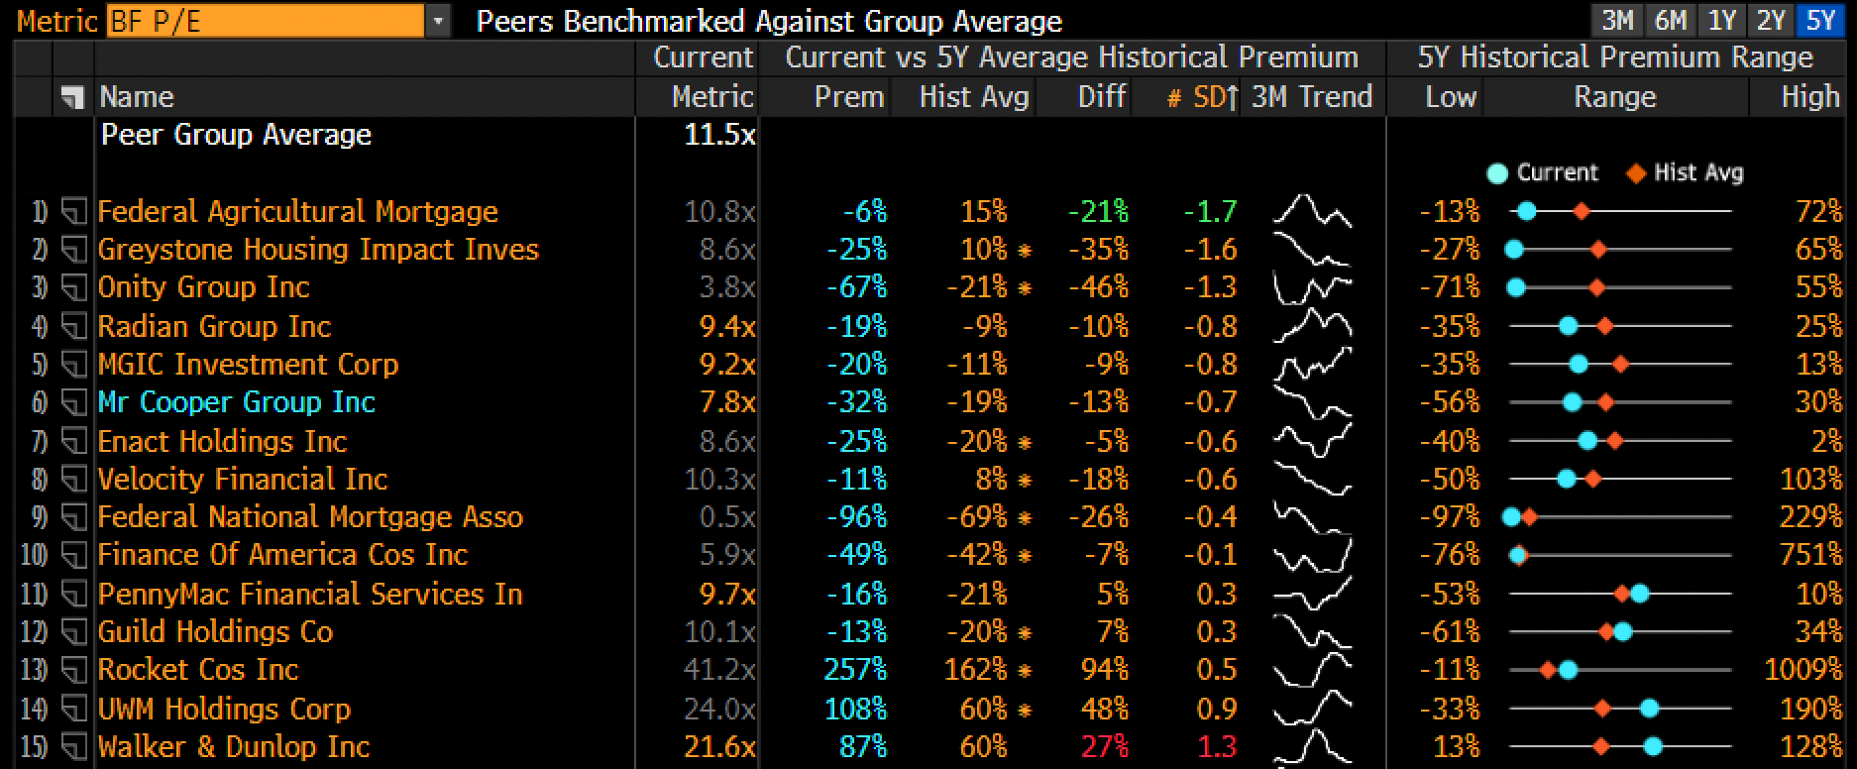Sort by the Hist Avg column header
This screenshot has width=1857, height=769.
click(974, 97)
